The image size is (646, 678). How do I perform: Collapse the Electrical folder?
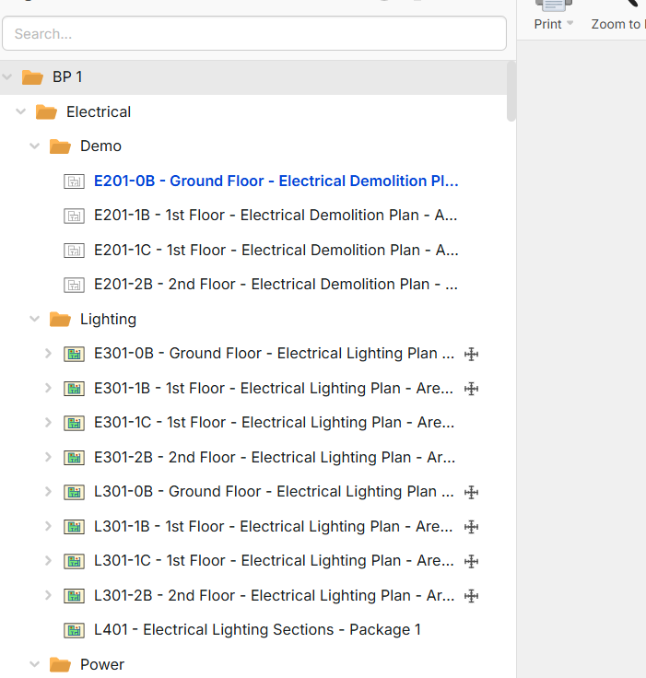(x=21, y=112)
